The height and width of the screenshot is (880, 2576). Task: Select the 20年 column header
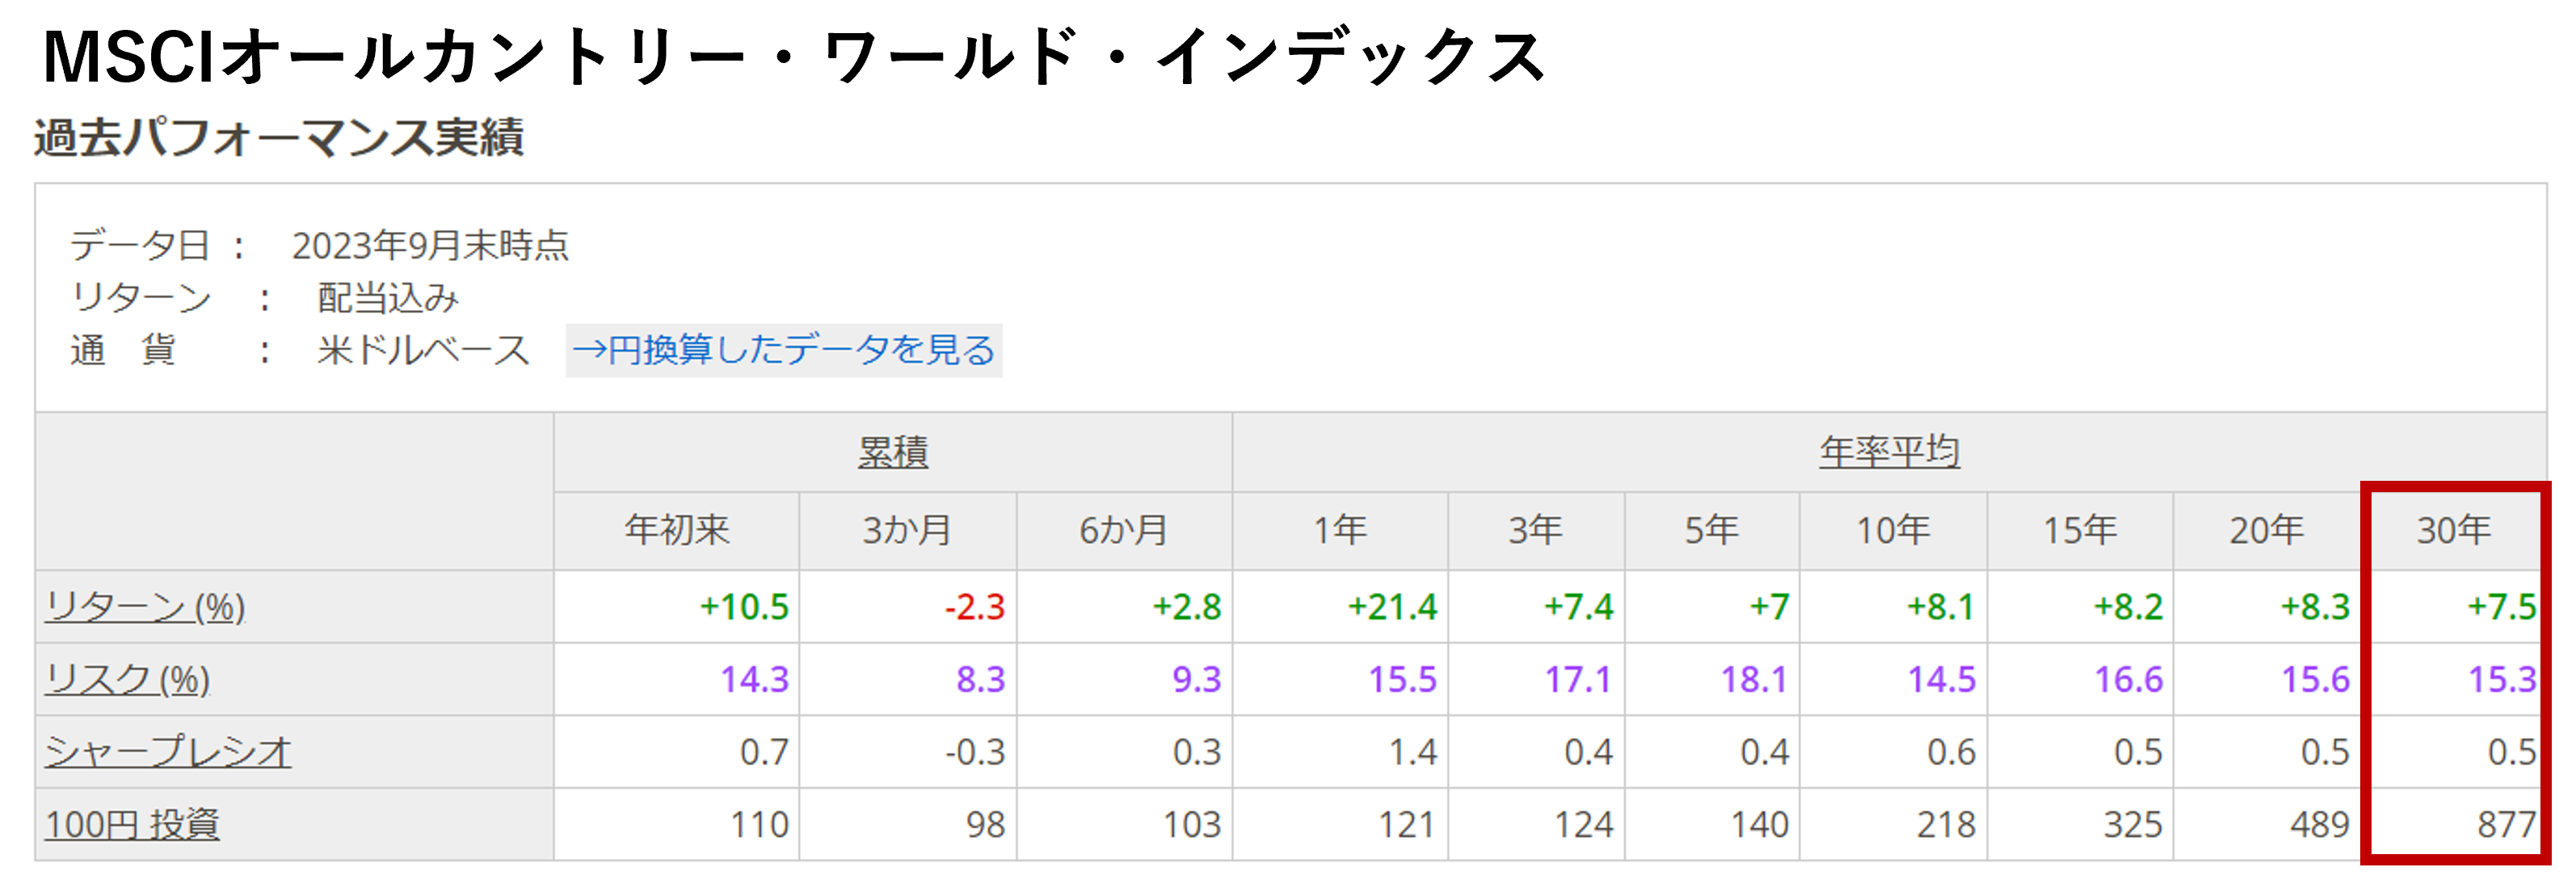tap(2267, 530)
